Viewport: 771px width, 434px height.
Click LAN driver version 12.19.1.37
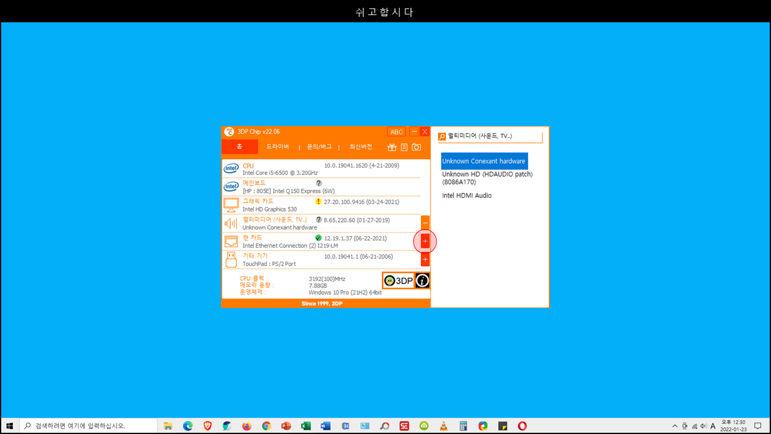click(x=355, y=238)
